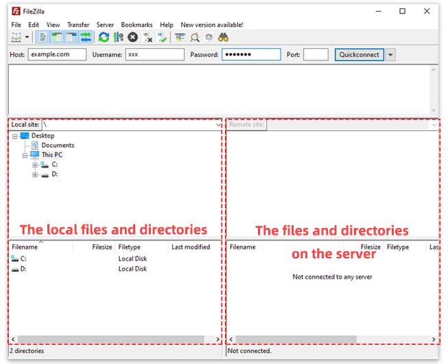The image size is (448, 364).
Task: Toggle processing of the transfer queue
Action: tap(118, 37)
